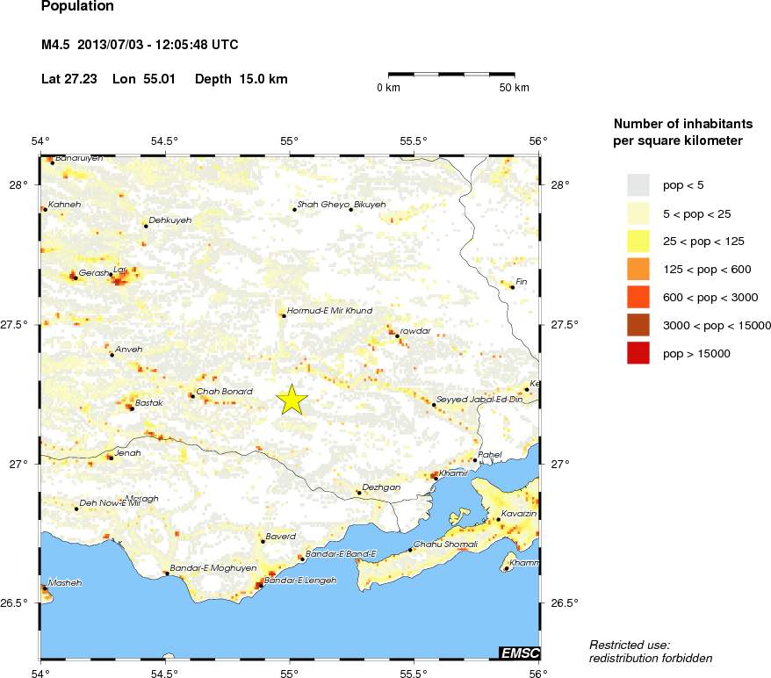771x678 pixels.
Task: Click the M4.5 event date and time line
Action: tap(140, 45)
